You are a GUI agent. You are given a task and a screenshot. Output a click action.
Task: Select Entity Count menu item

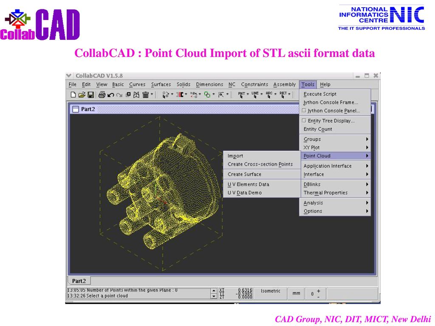[335, 129]
